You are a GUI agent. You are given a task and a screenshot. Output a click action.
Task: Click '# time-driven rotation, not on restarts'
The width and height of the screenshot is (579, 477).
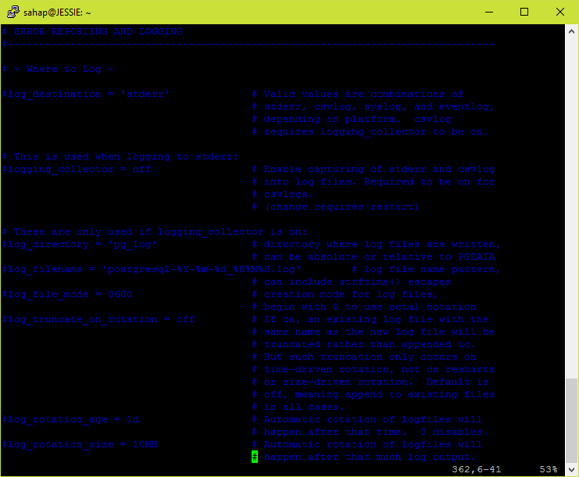(x=373, y=370)
